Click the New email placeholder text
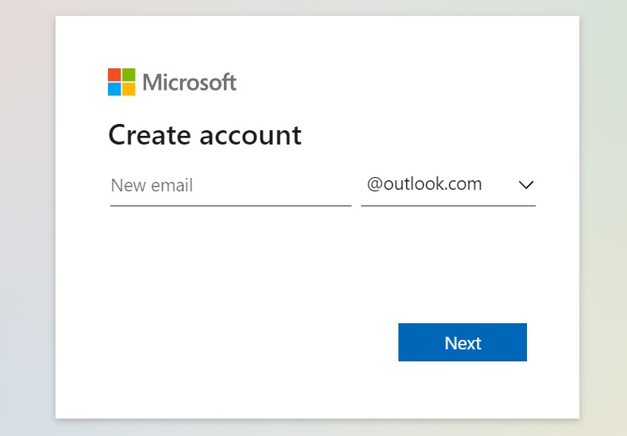Image resolution: width=627 pixels, height=436 pixels. coord(152,186)
